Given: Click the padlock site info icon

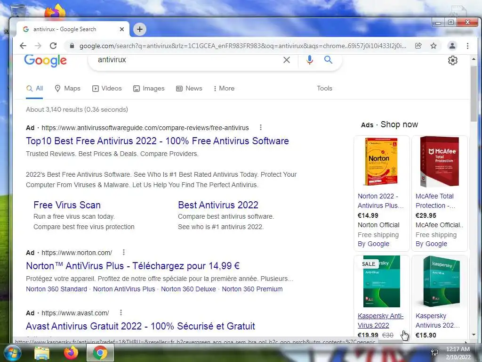Looking at the screenshot, I should click(72, 46).
